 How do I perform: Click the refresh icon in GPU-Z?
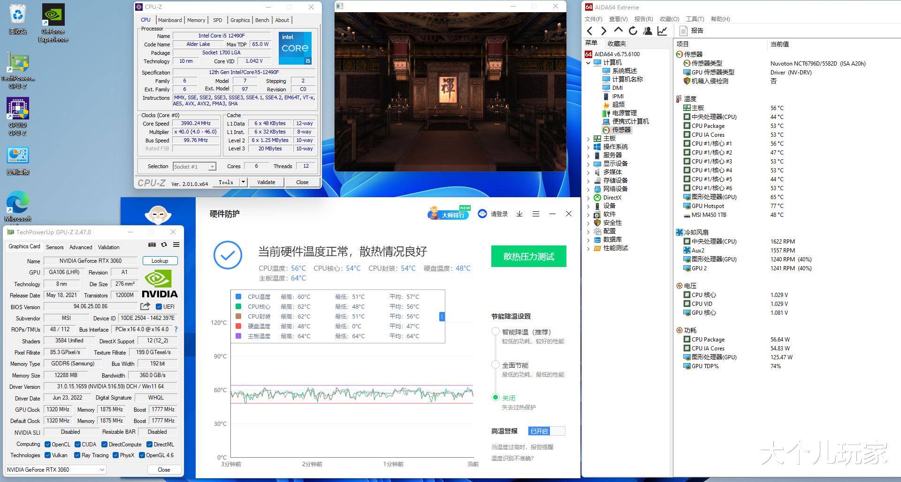click(x=164, y=245)
